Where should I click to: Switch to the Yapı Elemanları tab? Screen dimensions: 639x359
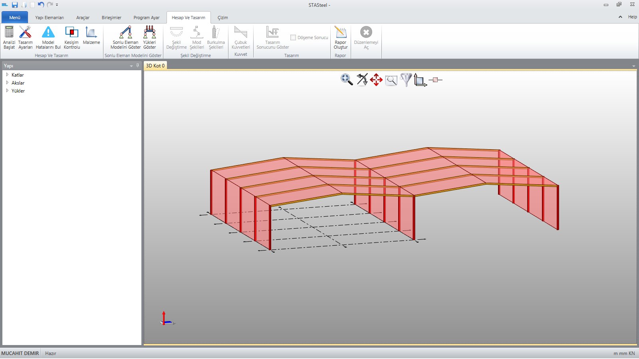pos(50,18)
